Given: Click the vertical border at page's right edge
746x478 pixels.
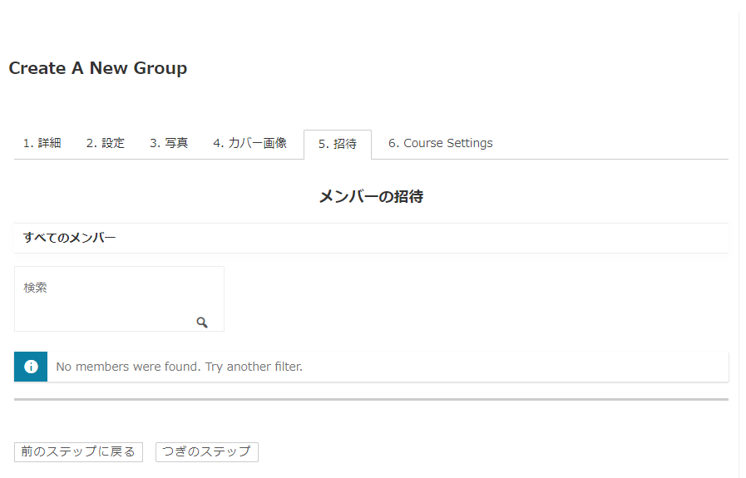Looking at the screenshot, I should [739, 249].
